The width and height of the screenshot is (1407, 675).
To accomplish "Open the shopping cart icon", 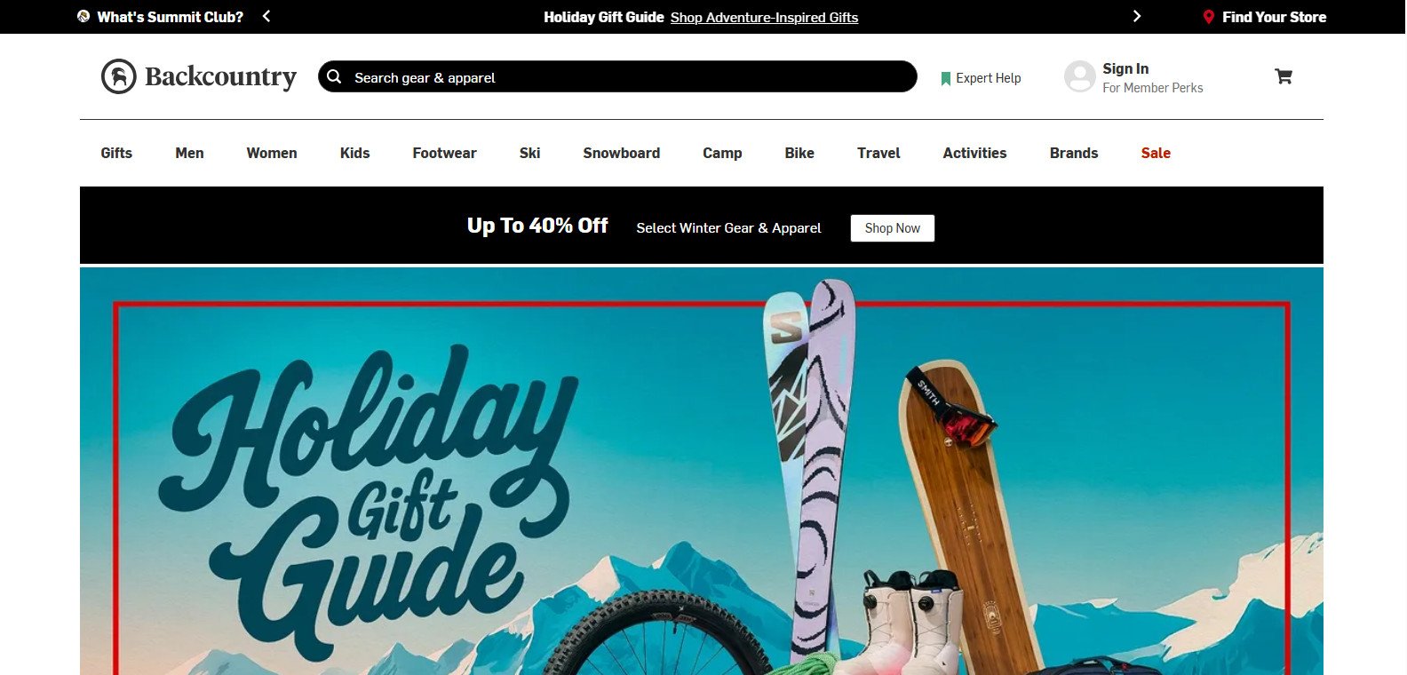I will point(1283,76).
